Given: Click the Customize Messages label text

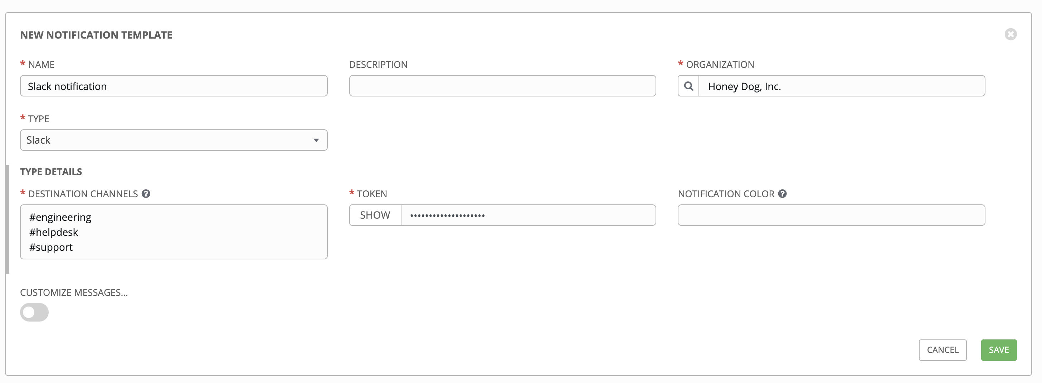Looking at the screenshot, I should [x=74, y=293].
